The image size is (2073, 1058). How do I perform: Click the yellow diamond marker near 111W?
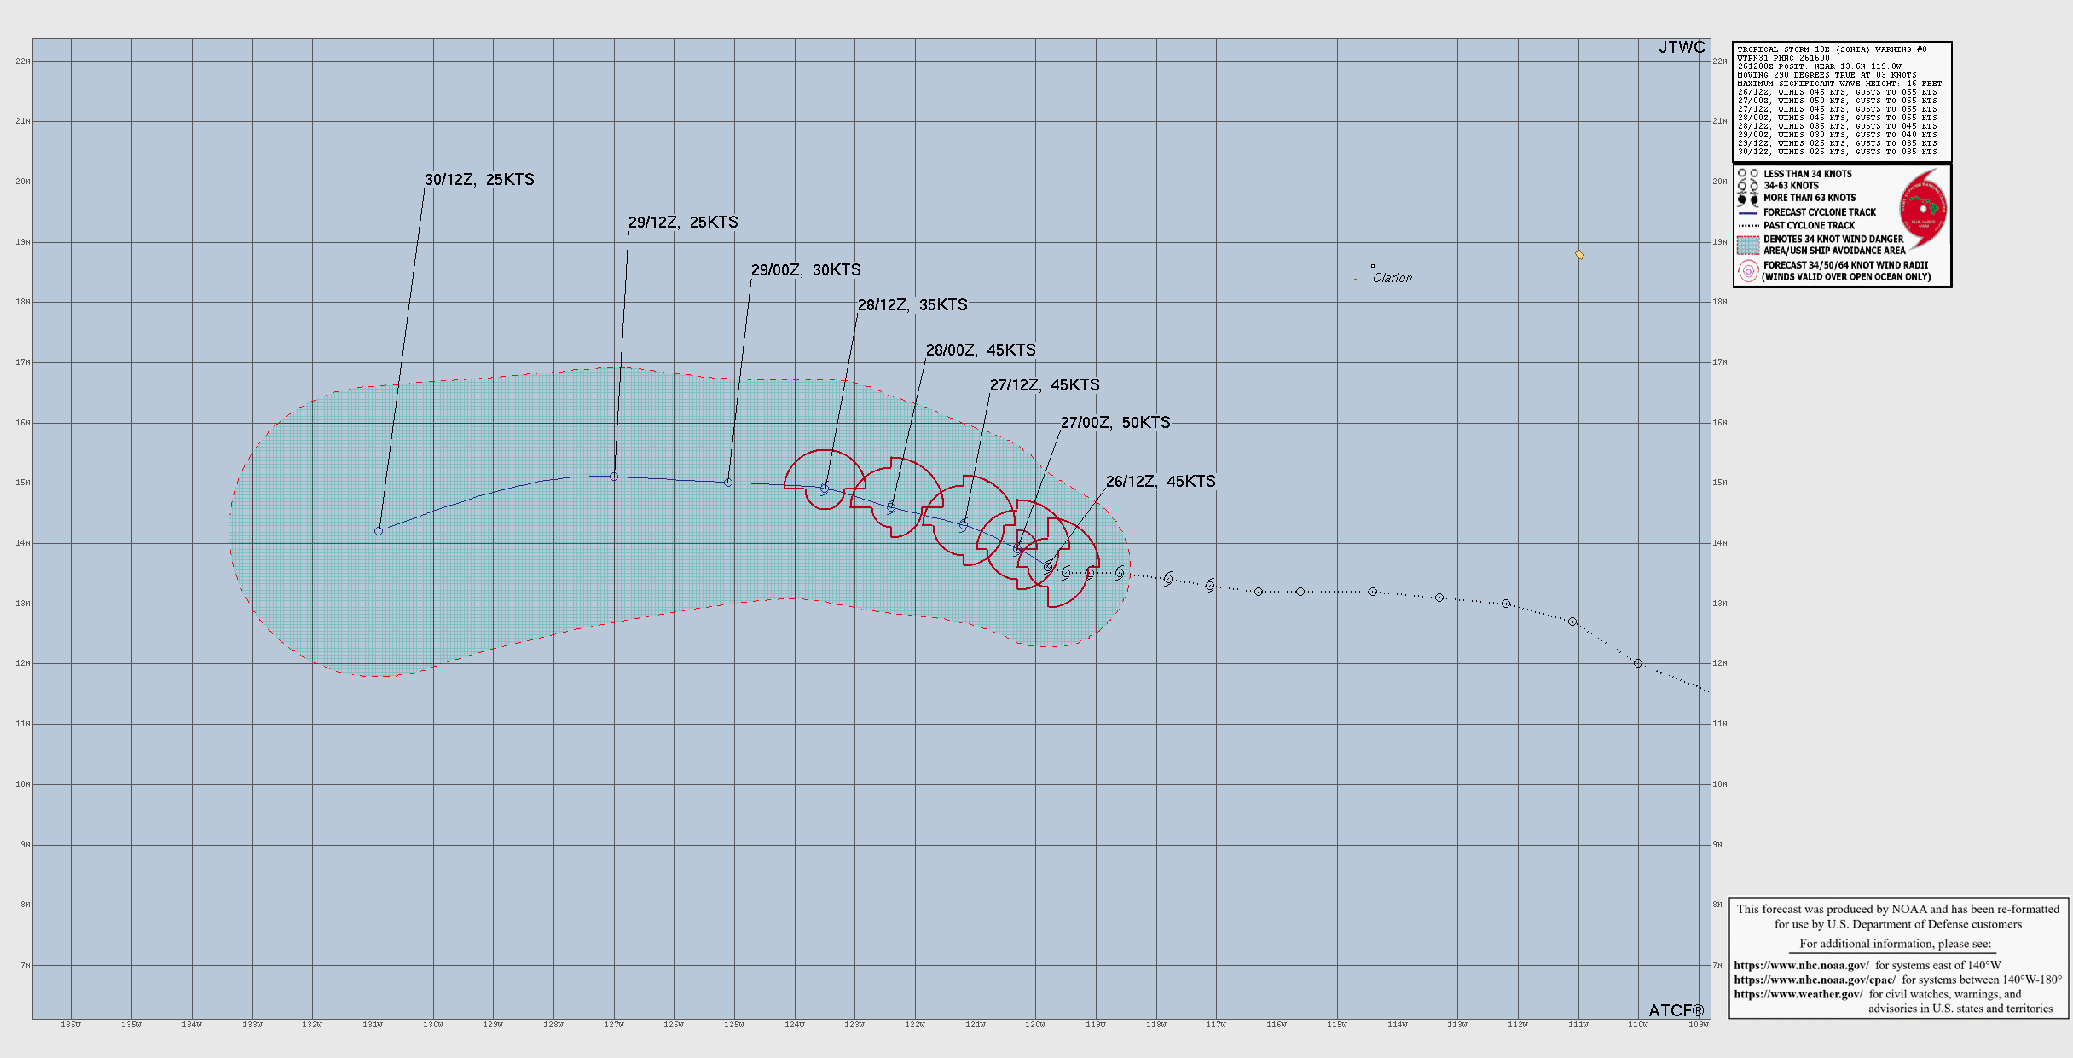click(1579, 255)
